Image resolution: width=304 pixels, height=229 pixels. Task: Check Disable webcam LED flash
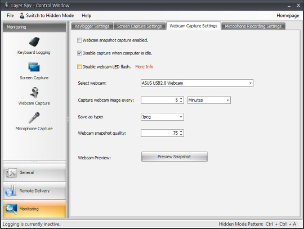[79, 67]
